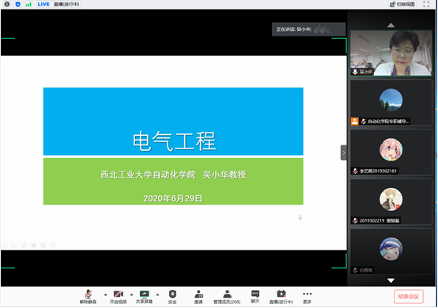Click the LIVE status indicator at top
The height and width of the screenshot is (308, 438).
[43, 4]
